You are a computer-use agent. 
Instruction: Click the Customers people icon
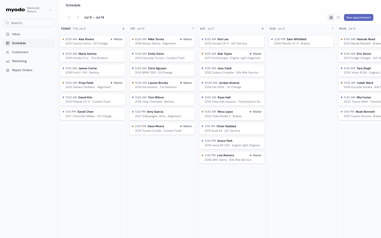click(8, 52)
